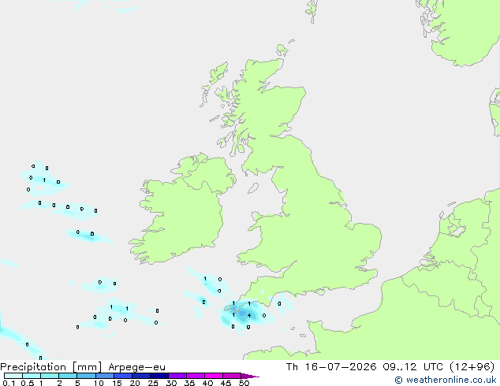Click the 'Arpege-eu' model name label
The width and height of the screenshot is (500, 386).
tap(136, 367)
